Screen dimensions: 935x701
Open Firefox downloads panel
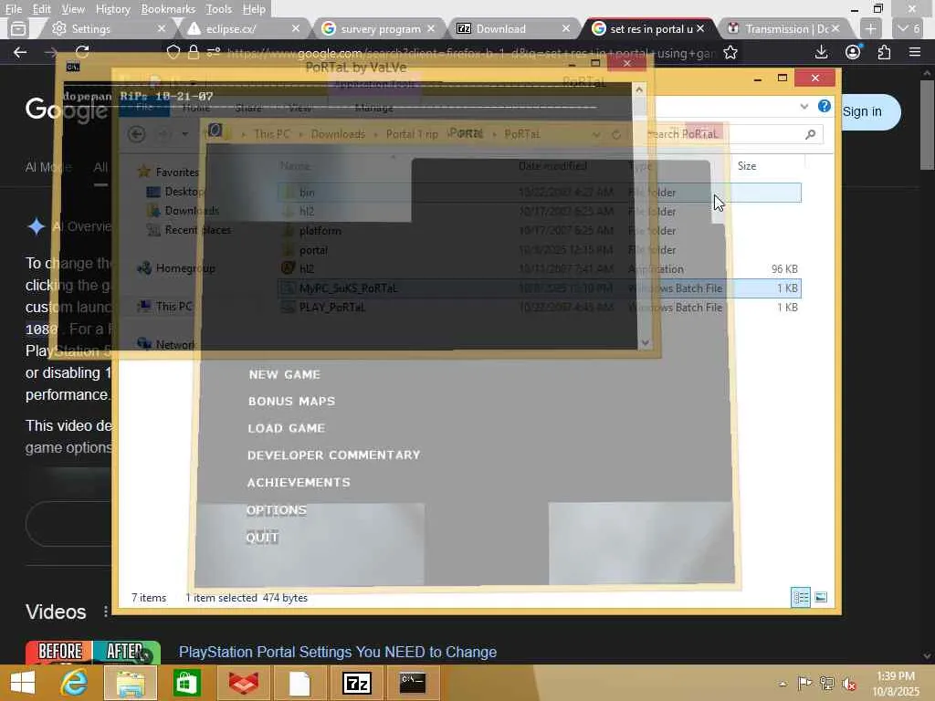821,52
